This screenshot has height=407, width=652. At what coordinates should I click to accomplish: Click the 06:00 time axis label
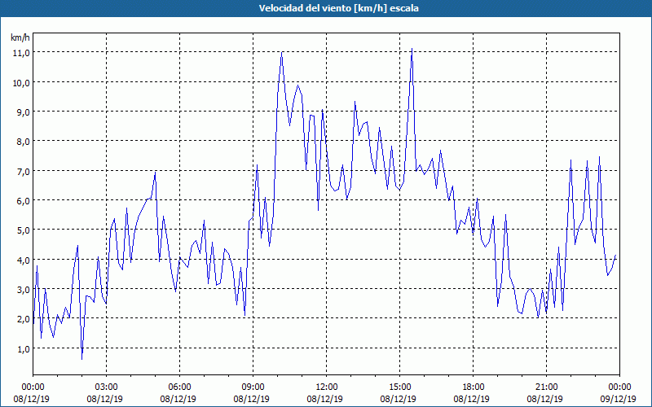[179, 387]
